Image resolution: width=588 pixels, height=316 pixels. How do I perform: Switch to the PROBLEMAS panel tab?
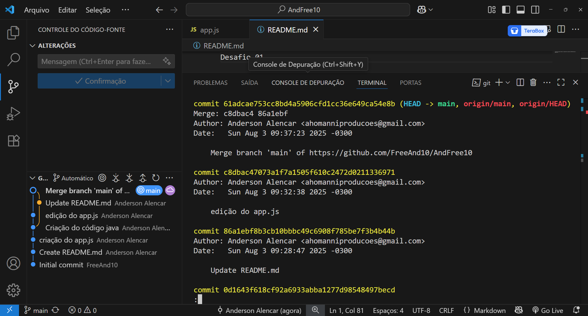point(210,83)
